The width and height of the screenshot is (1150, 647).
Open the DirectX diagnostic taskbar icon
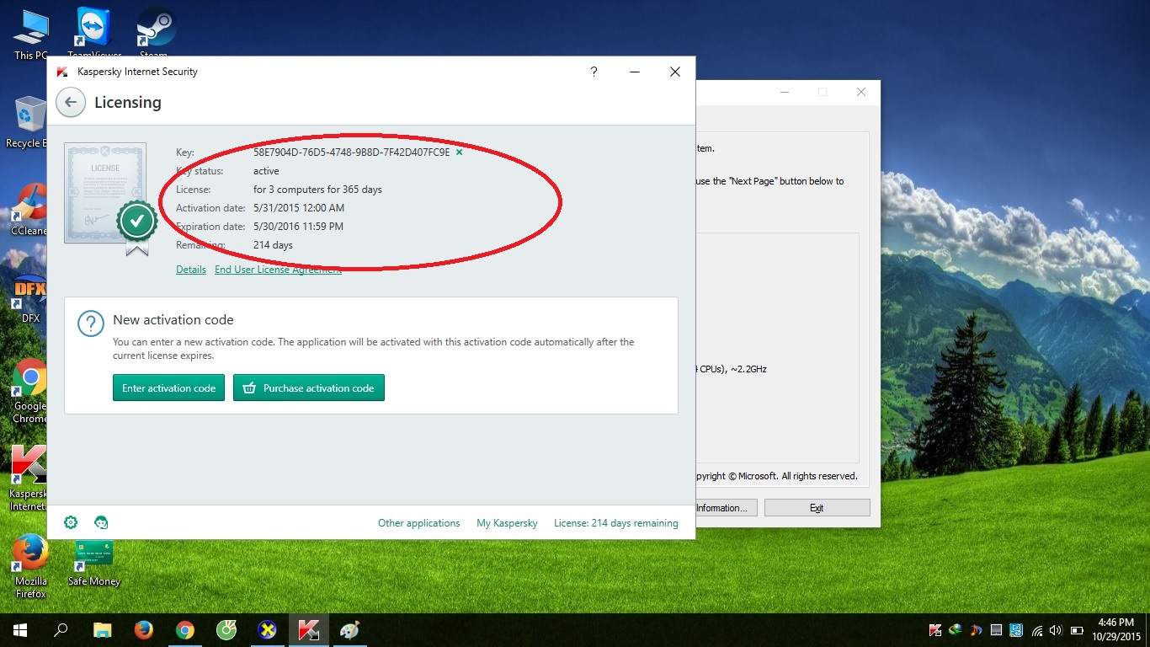tap(267, 630)
